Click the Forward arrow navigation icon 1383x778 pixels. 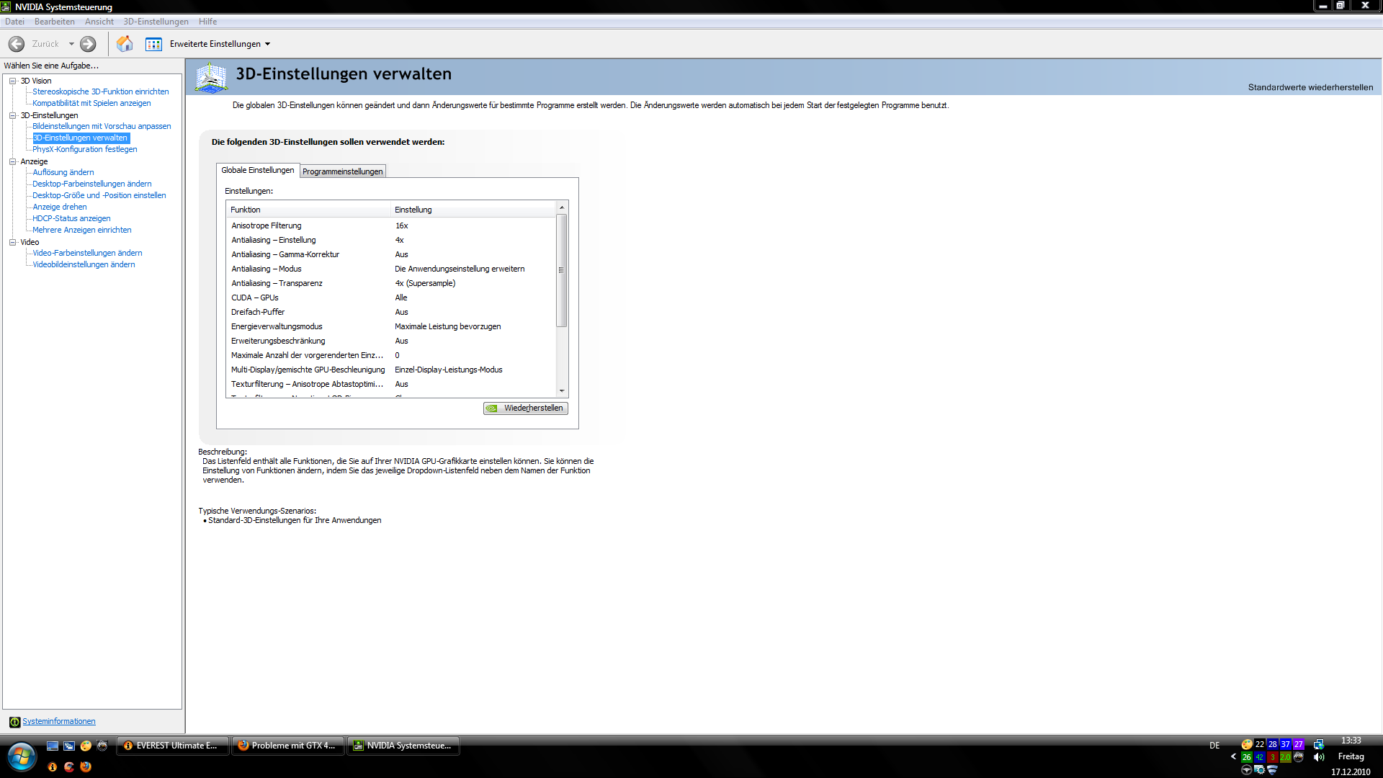tap(88, 44)
